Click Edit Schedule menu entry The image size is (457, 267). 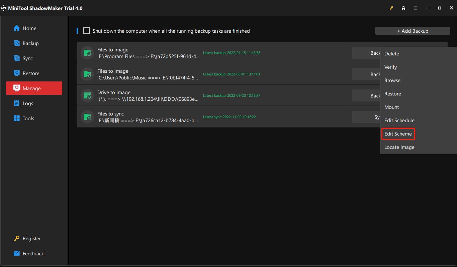399,120
